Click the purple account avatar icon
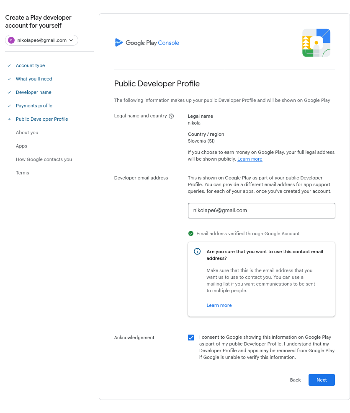The image size is (350, 413). [11, 40]
